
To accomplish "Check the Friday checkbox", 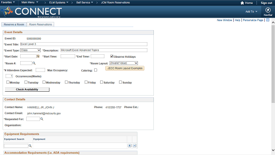I will click(86, 82).
